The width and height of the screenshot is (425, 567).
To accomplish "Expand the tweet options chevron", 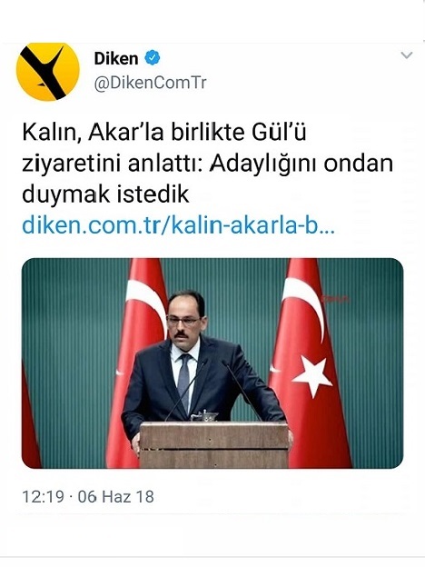I will [x=407, y=55].
